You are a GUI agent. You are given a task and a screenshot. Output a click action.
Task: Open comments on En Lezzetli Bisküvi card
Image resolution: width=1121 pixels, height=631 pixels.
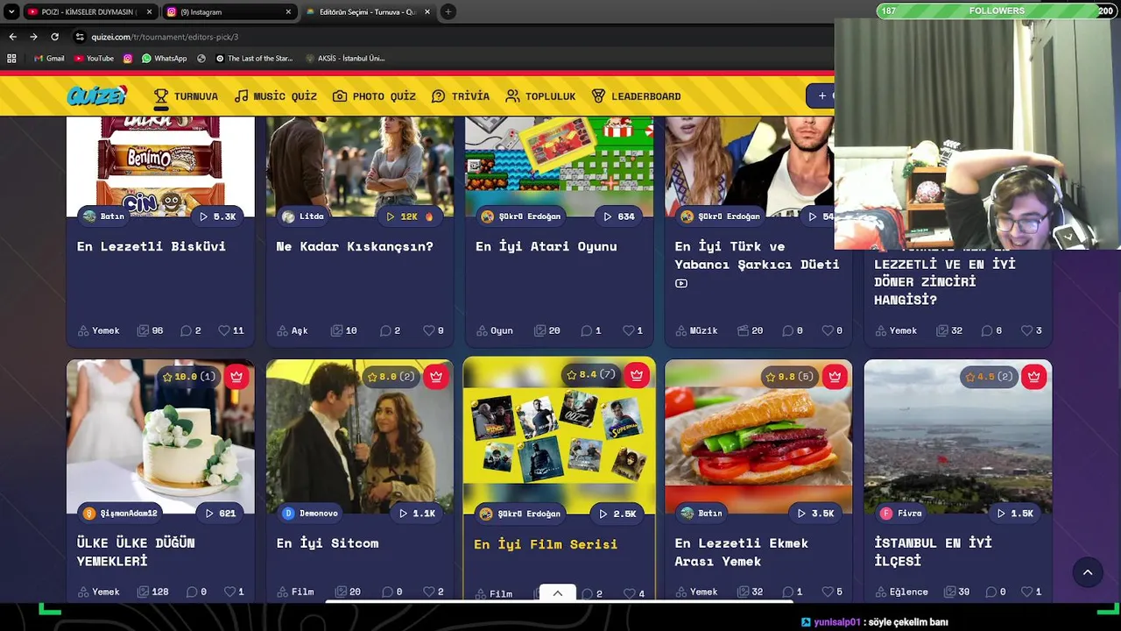(x=186, y=330)
